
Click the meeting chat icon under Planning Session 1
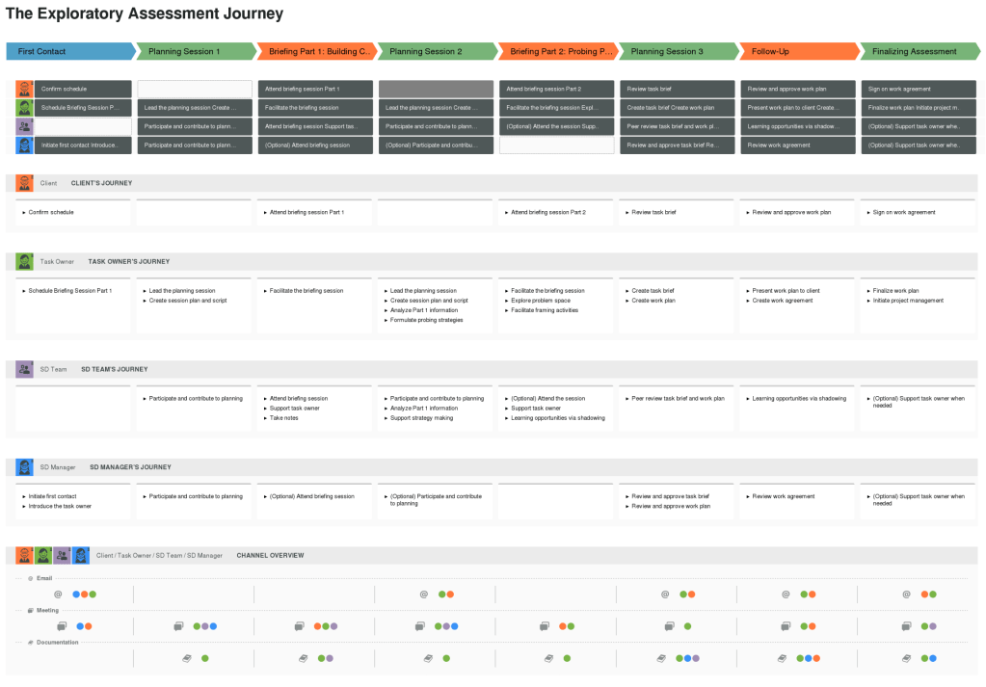click(178, 626)
